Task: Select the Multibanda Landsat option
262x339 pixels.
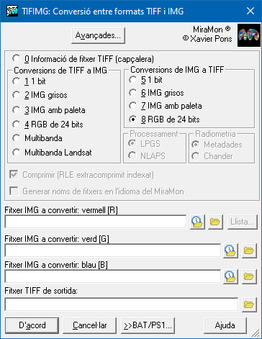Action: (52, 153)
